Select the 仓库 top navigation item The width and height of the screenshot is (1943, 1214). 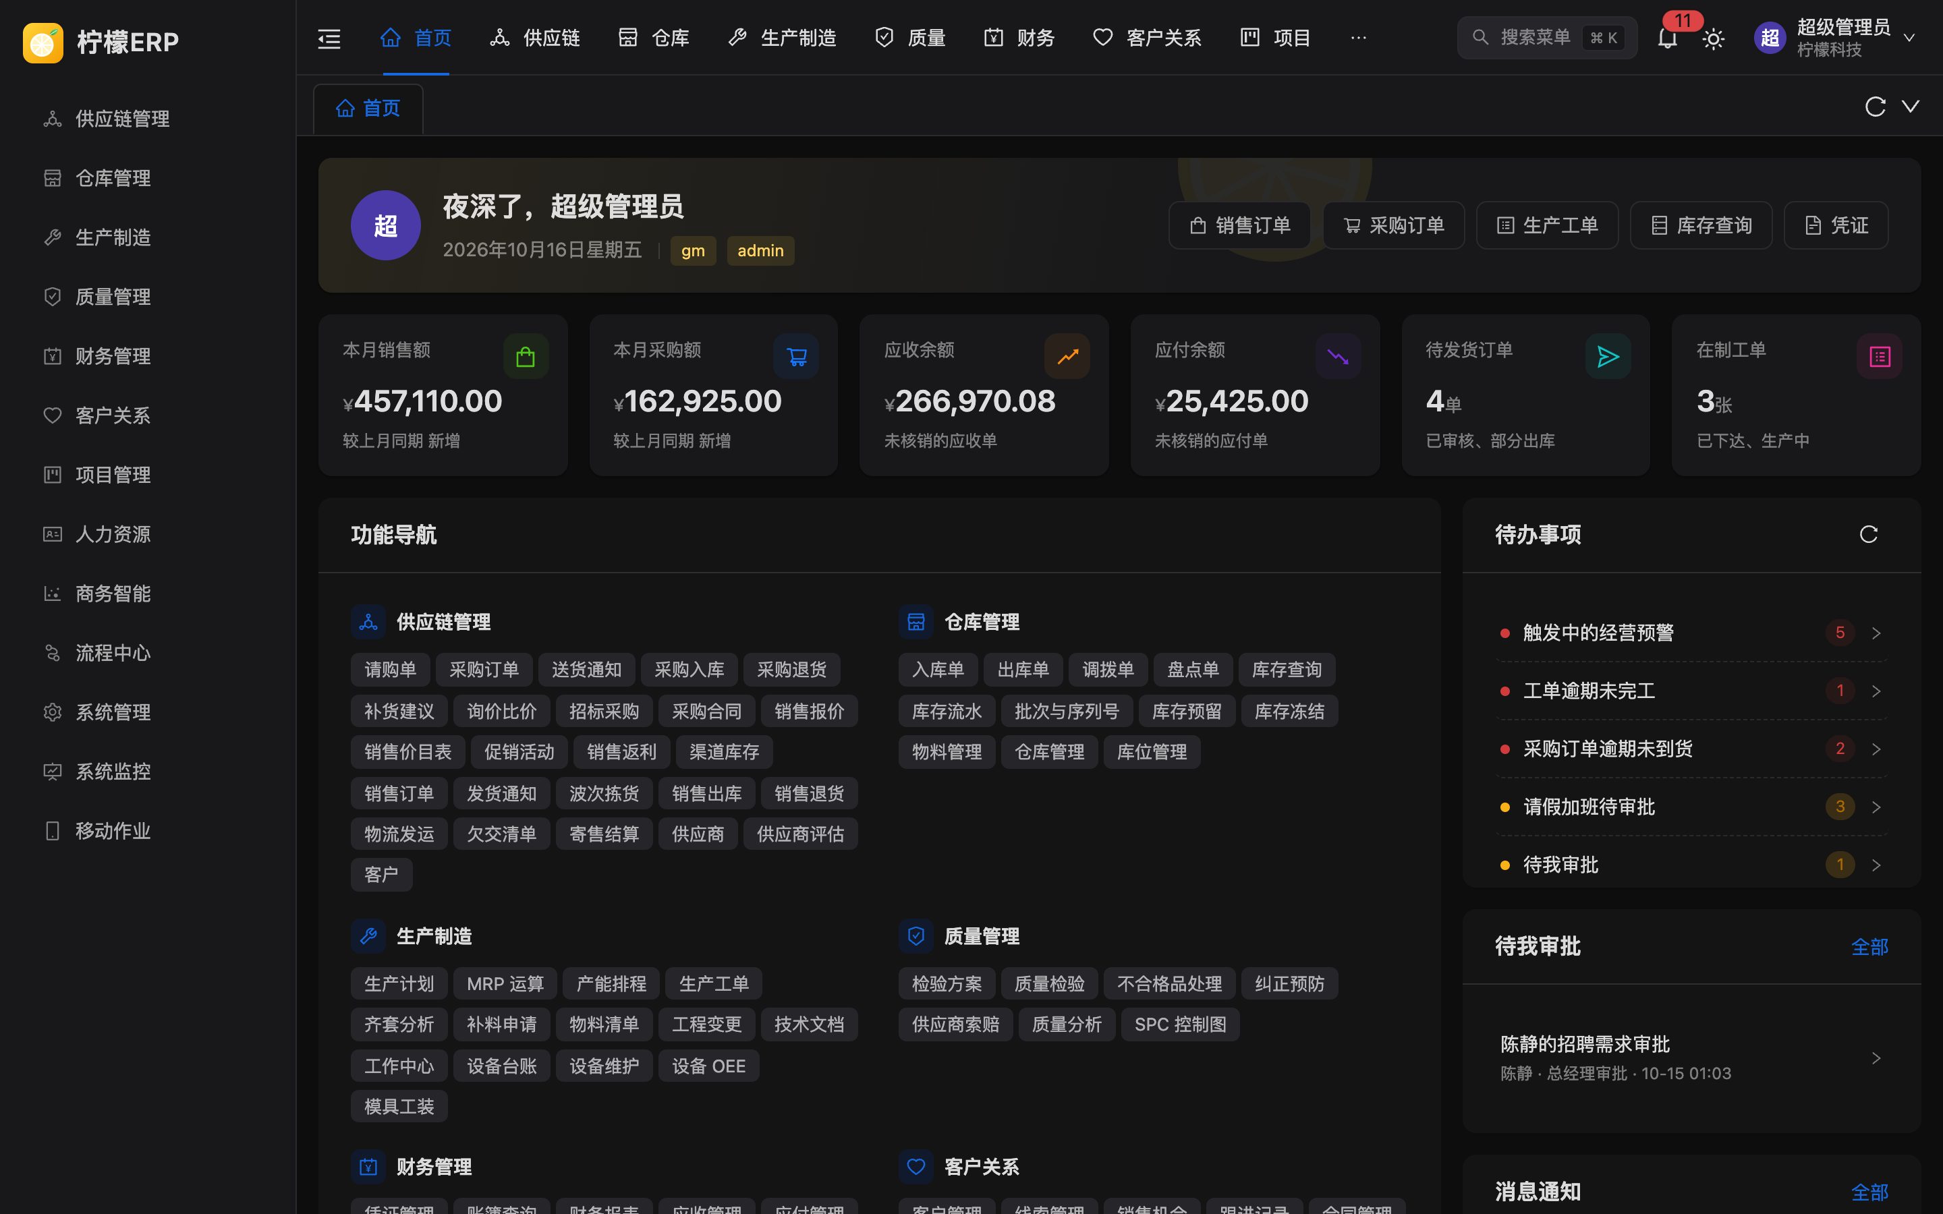[x=654, y=38]
